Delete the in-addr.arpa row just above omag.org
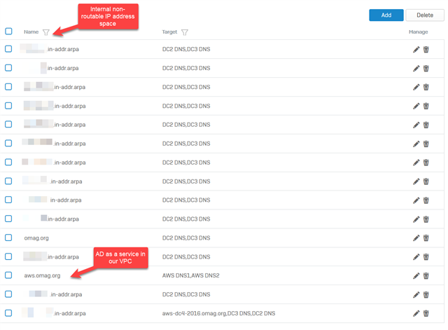 tap(426, 219)
